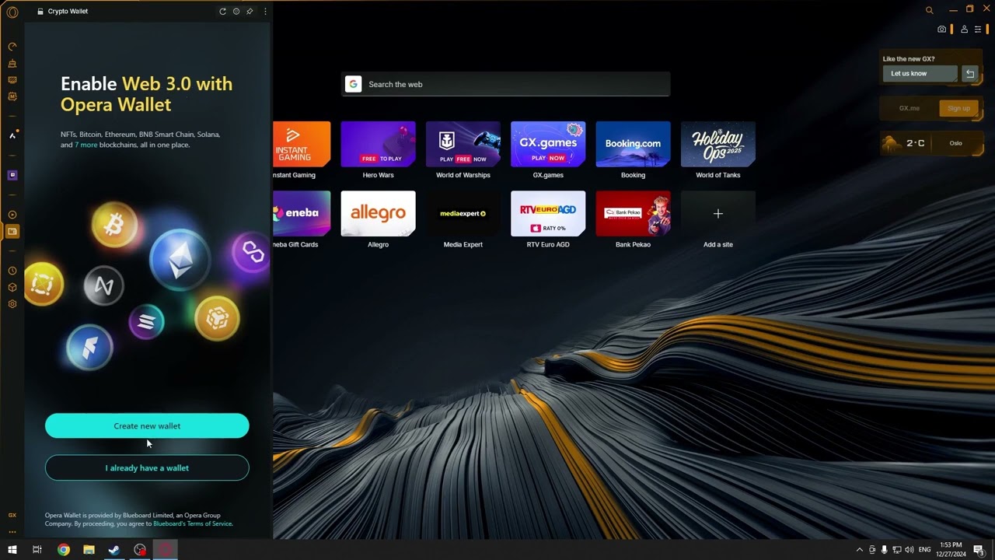Open File Explorer from taskbar

[x=89, y=550]
